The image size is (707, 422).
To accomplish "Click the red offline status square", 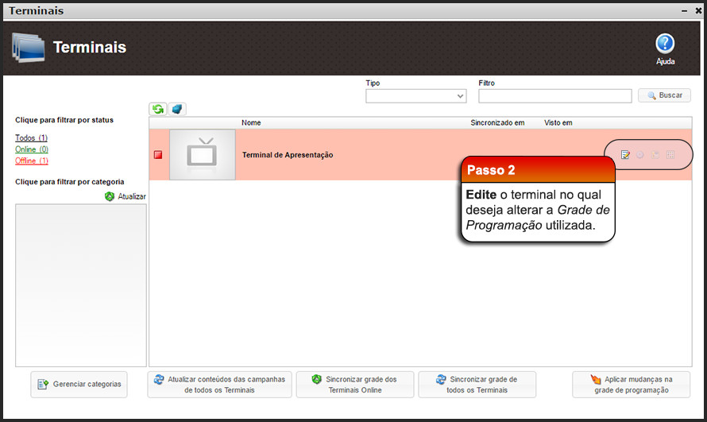I will tap(158, 155).
